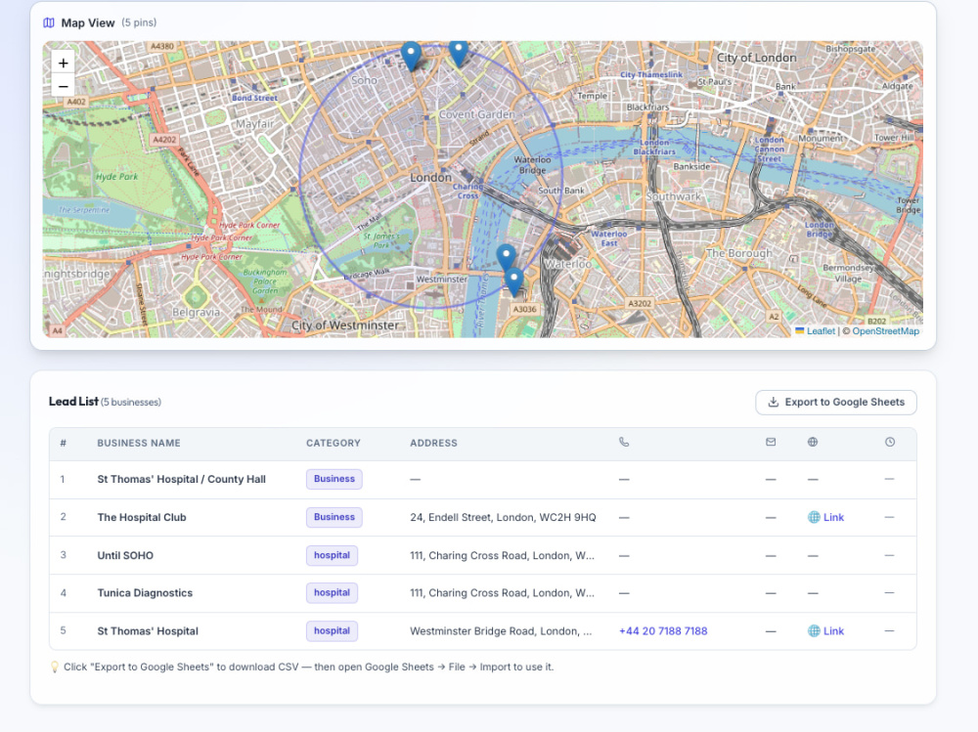The image size is (978, 732).
Task: Select St Thomas' Hospital name in row 5
Action: click(x=148, y=631)
